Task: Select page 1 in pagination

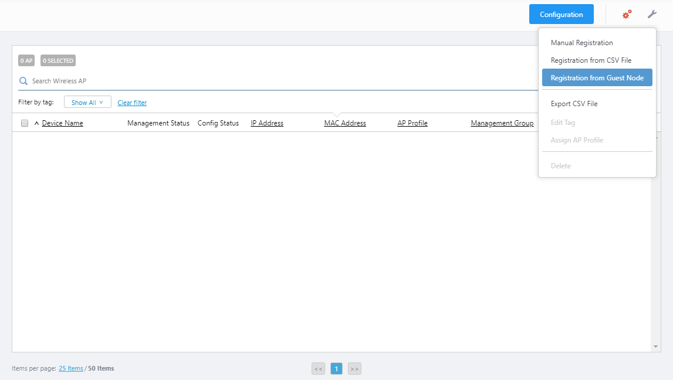Action: [x=337, y=368]
